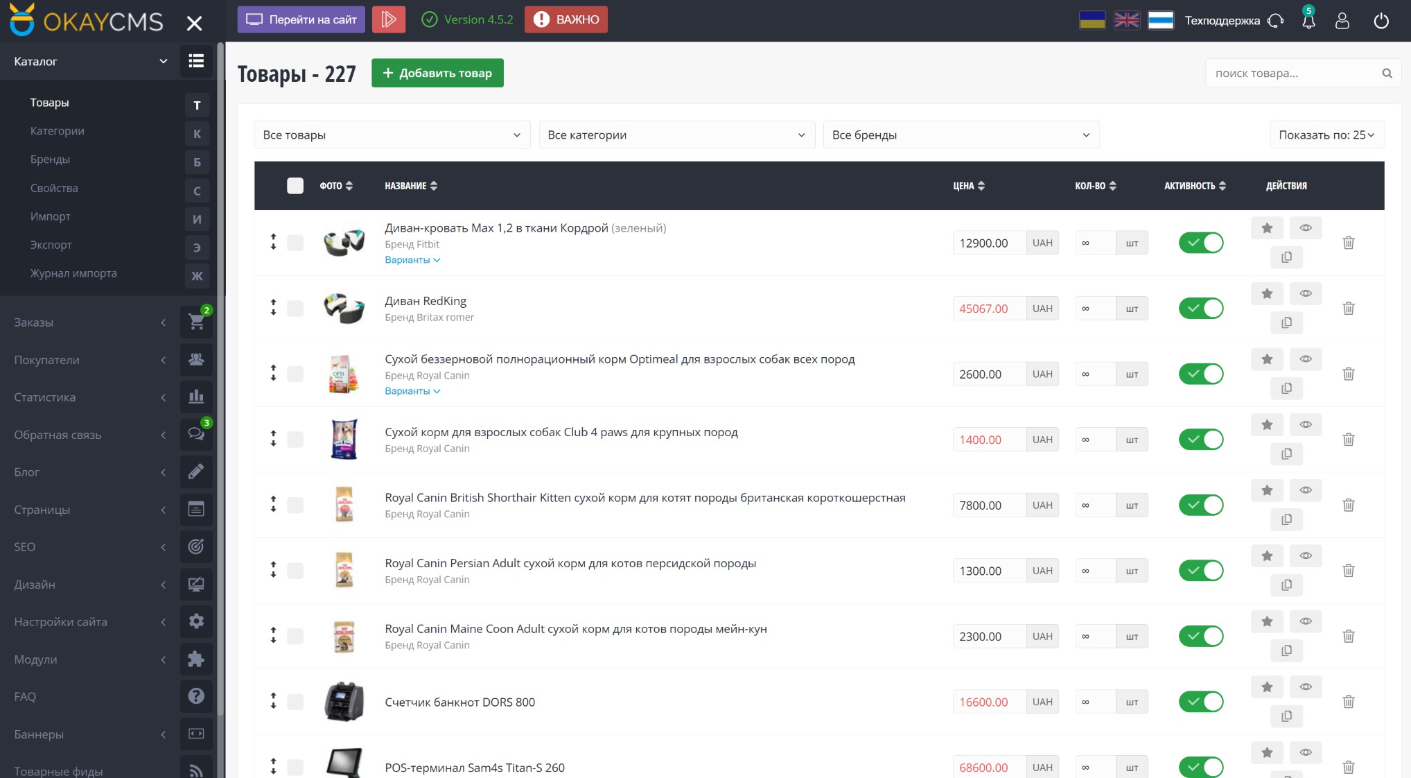Click the Перейти на сайт button

(x=301, y=19)
